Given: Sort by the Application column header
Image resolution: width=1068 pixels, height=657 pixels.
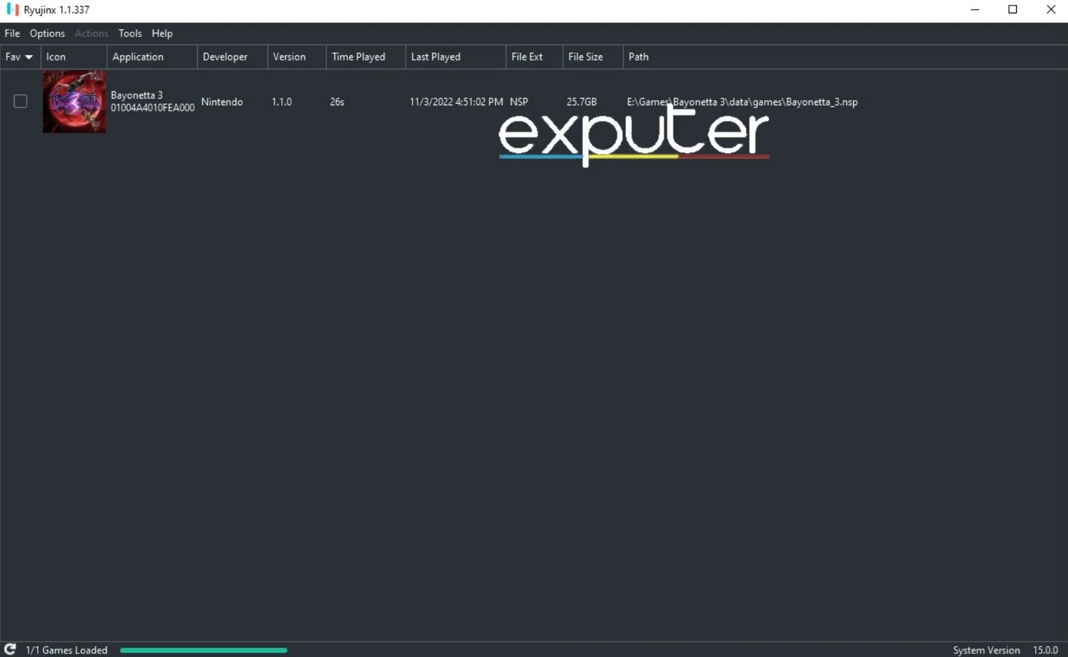Looking at the screenshot, I should pos(152,57).
